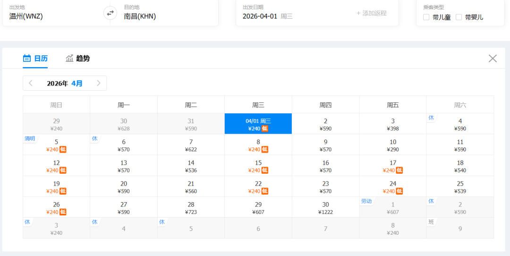Select April 30 priced ¥1222
This screenshot has width=510, height=256.
pos(325,208)
